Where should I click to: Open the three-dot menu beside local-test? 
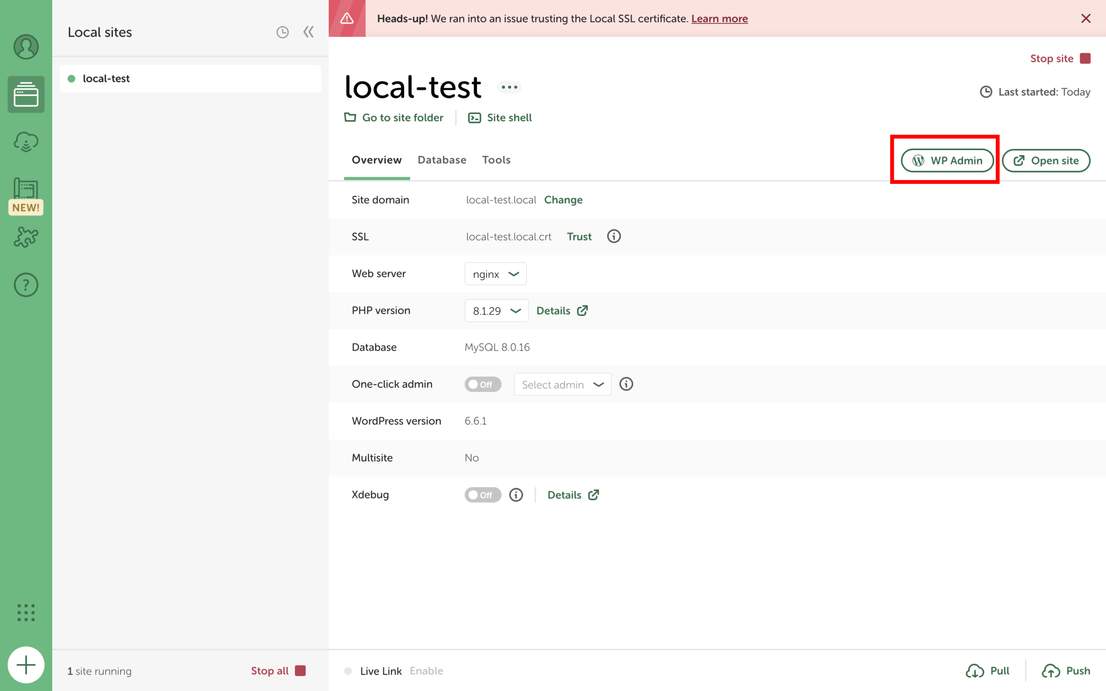(x=509, y=87)
